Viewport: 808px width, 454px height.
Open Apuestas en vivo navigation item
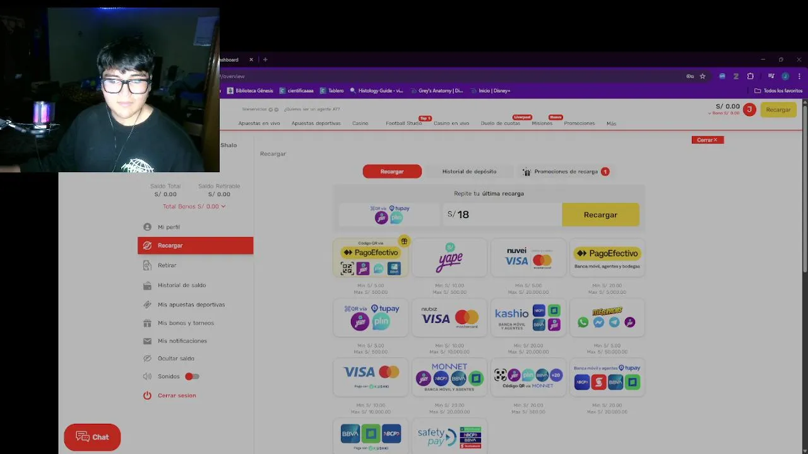pos(259,124)
